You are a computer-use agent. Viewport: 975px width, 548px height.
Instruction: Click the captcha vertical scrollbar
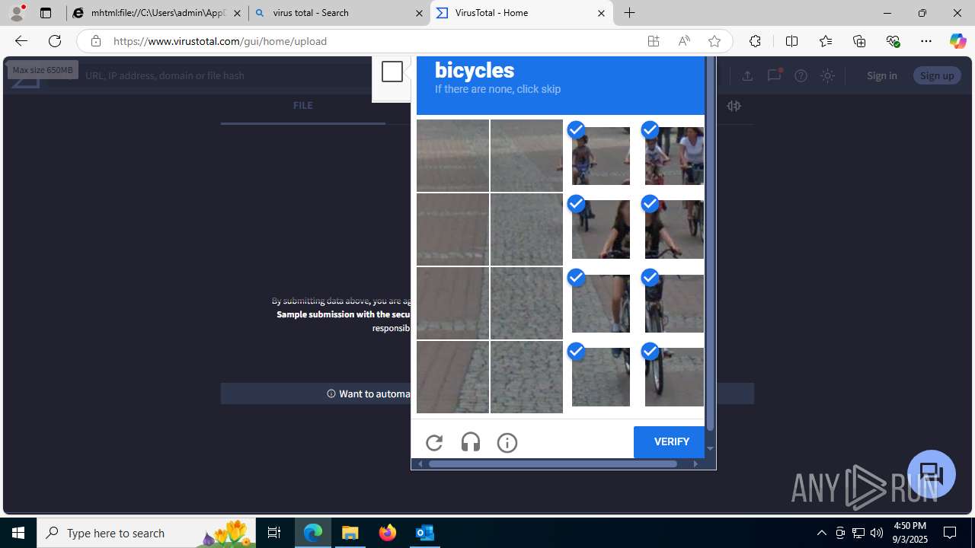click(710, 244)
